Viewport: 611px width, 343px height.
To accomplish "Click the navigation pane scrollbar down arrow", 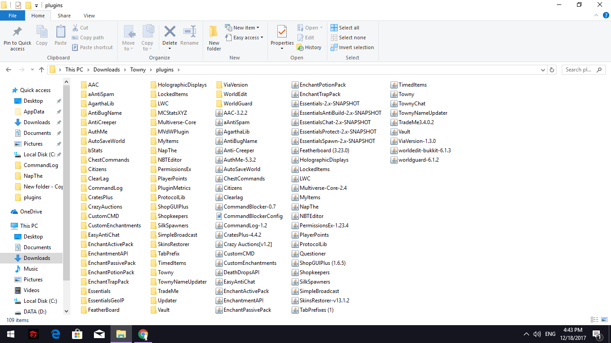I will (67, 311).
